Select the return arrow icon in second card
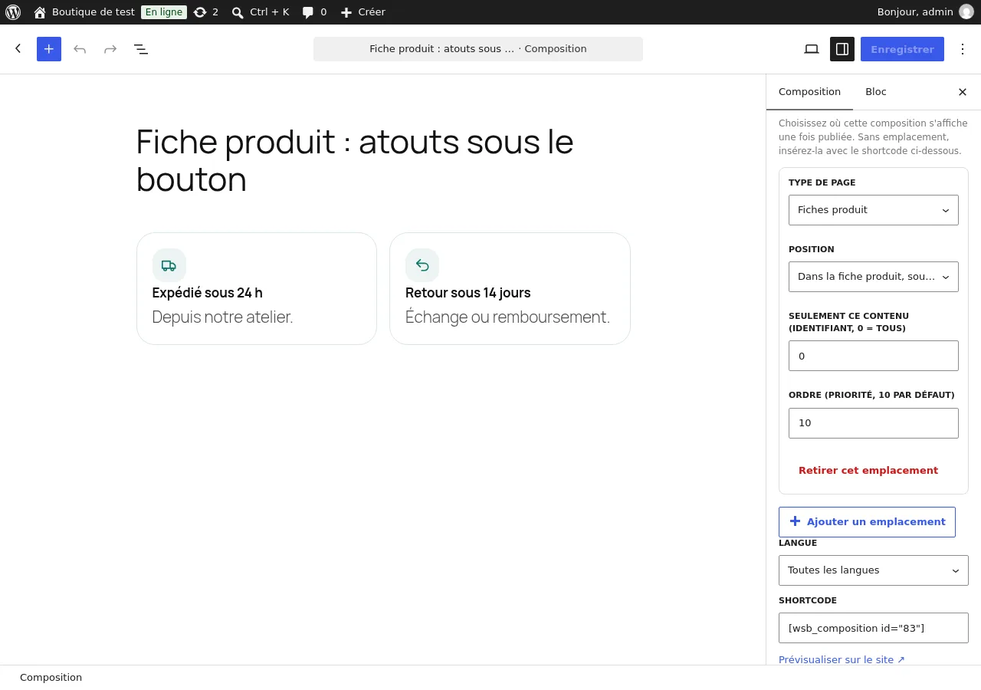 (422, 265)
